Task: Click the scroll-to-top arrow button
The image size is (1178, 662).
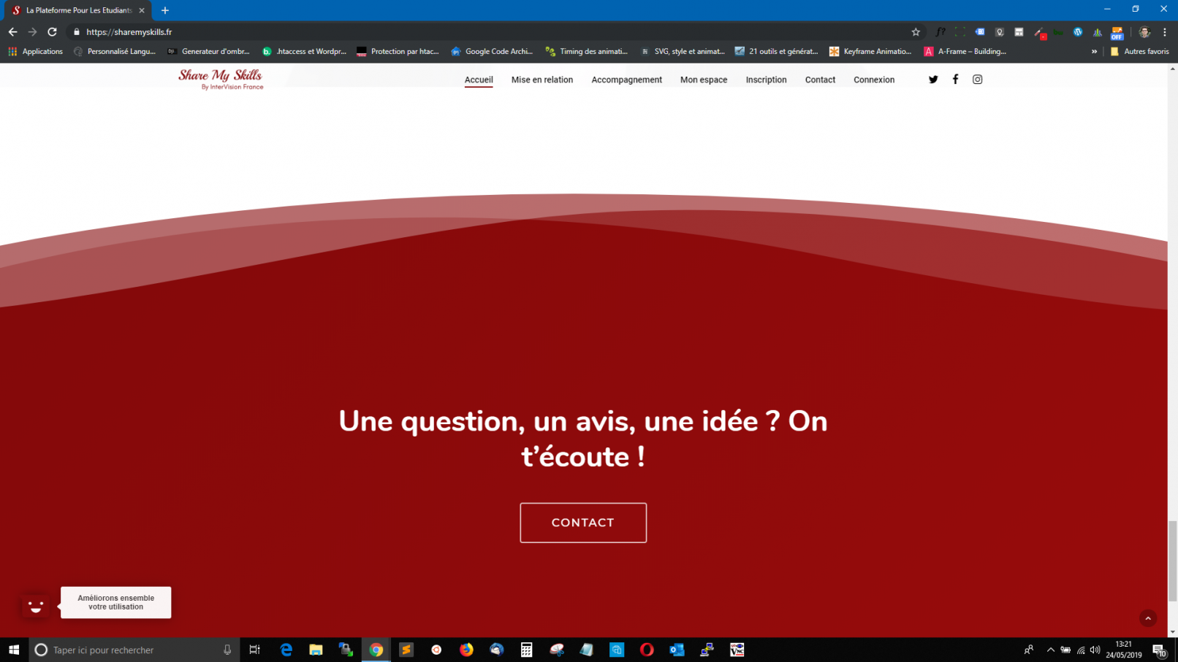Action: tap(1147, 618)
